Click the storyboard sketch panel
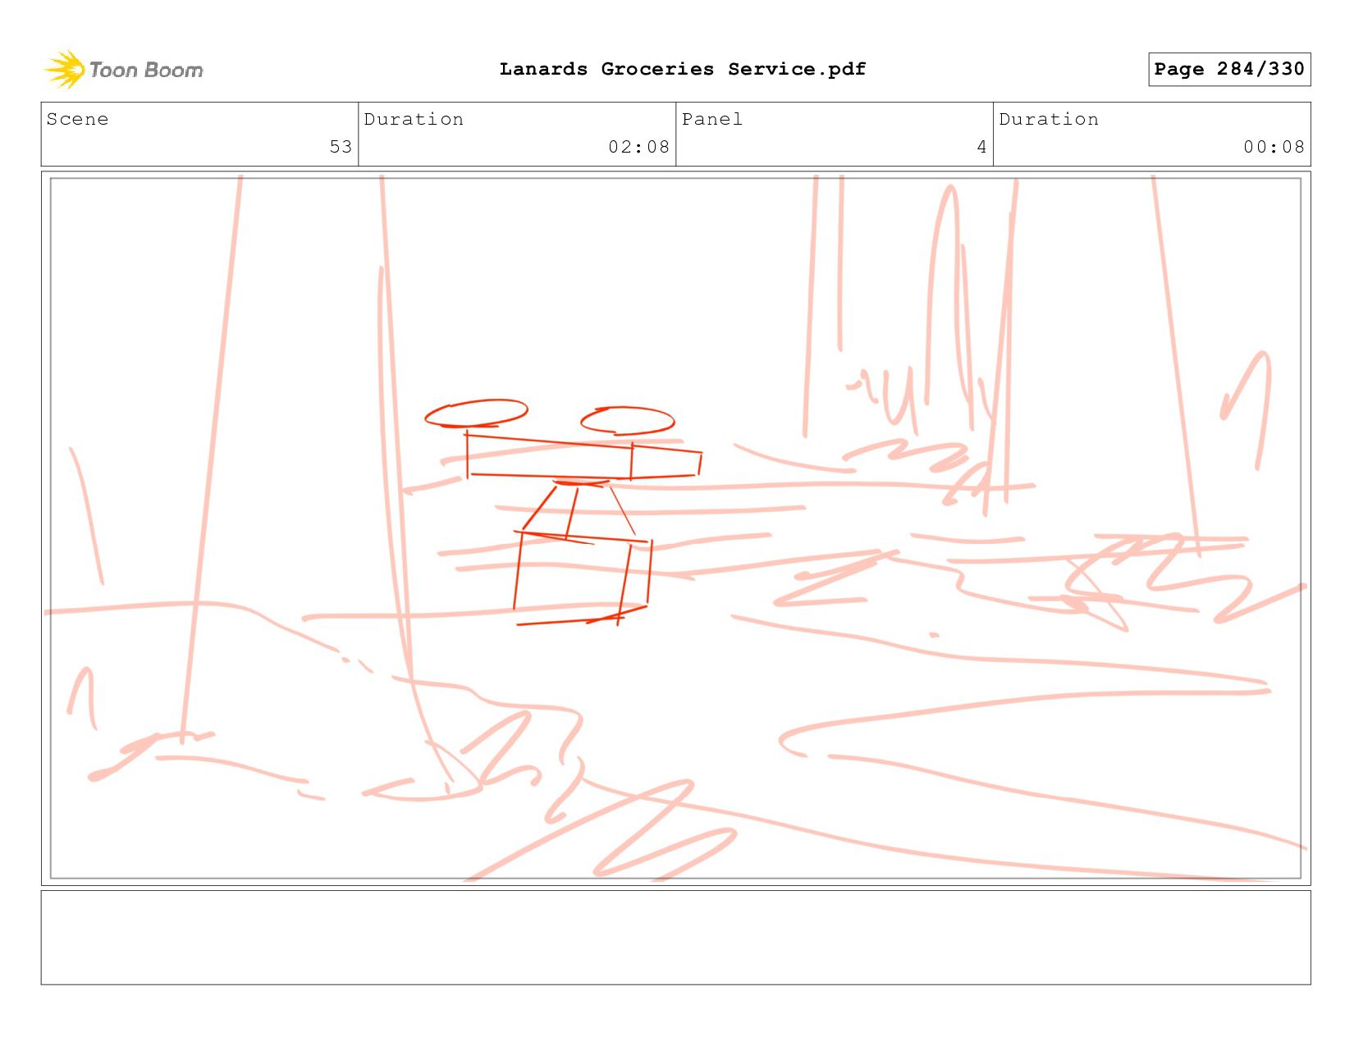 click(x=675, y=528)
